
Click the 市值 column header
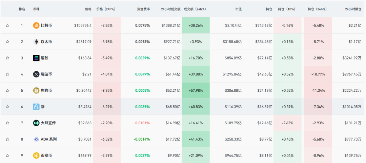238,9
